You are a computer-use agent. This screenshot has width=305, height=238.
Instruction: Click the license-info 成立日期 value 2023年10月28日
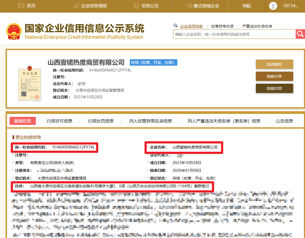coord(187,163)
